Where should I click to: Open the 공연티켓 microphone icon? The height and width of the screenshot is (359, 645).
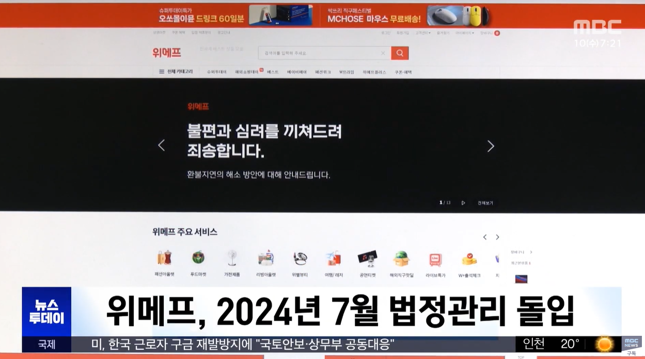pyautogui.click(x=367, y=258)
